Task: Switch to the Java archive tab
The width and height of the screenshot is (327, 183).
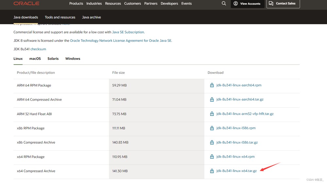Action: 91,17
